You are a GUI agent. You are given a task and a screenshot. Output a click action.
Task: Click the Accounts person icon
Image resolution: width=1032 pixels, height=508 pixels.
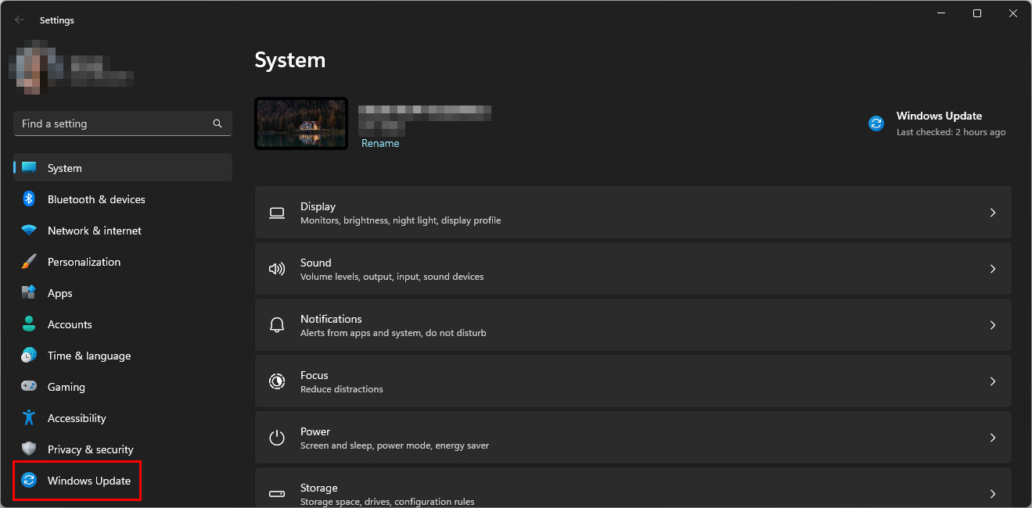29,324
